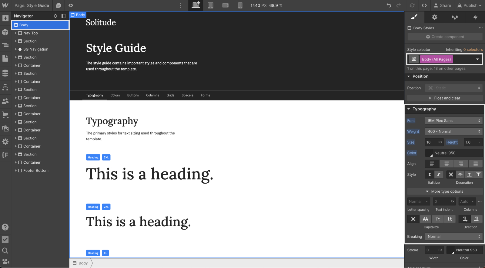Open the Users panel
This screenshot has width=485, height=268.
pos(5,101)
